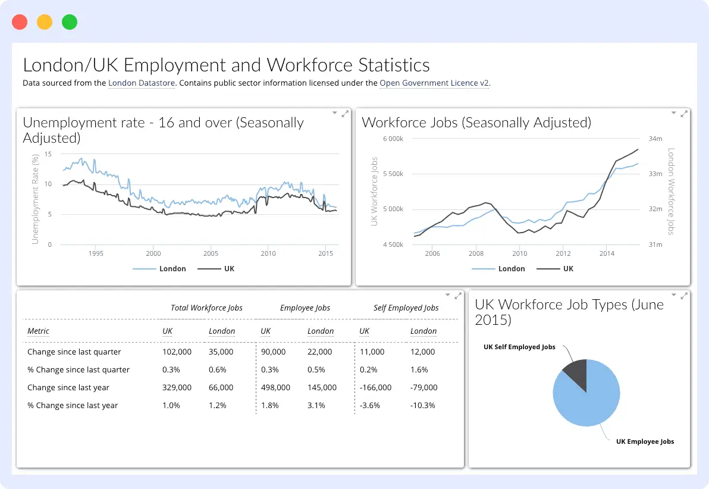Screen dimensions: 709x489
Task: Sort table by the Metric column header
Action: tap(38, 331)
